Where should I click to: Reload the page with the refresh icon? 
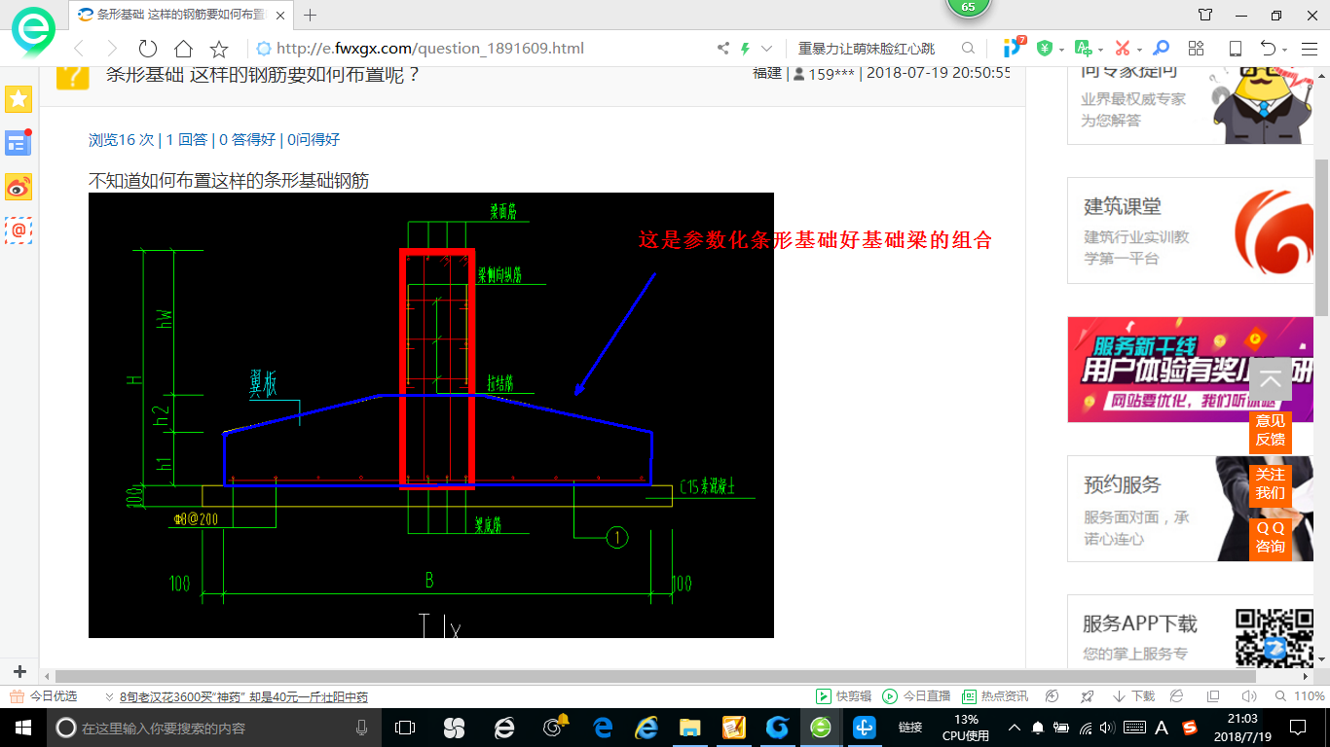click(x=148, y=49)
